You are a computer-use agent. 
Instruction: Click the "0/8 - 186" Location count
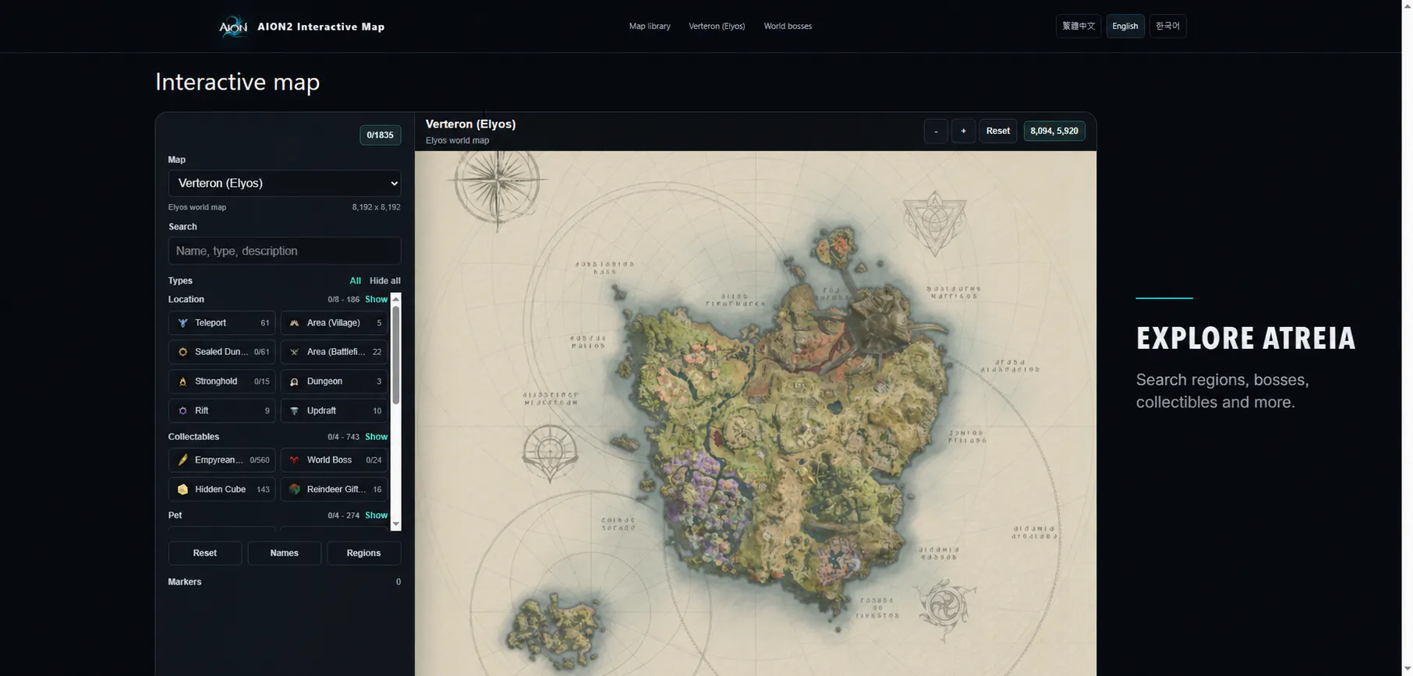click(x=343, y=299)
